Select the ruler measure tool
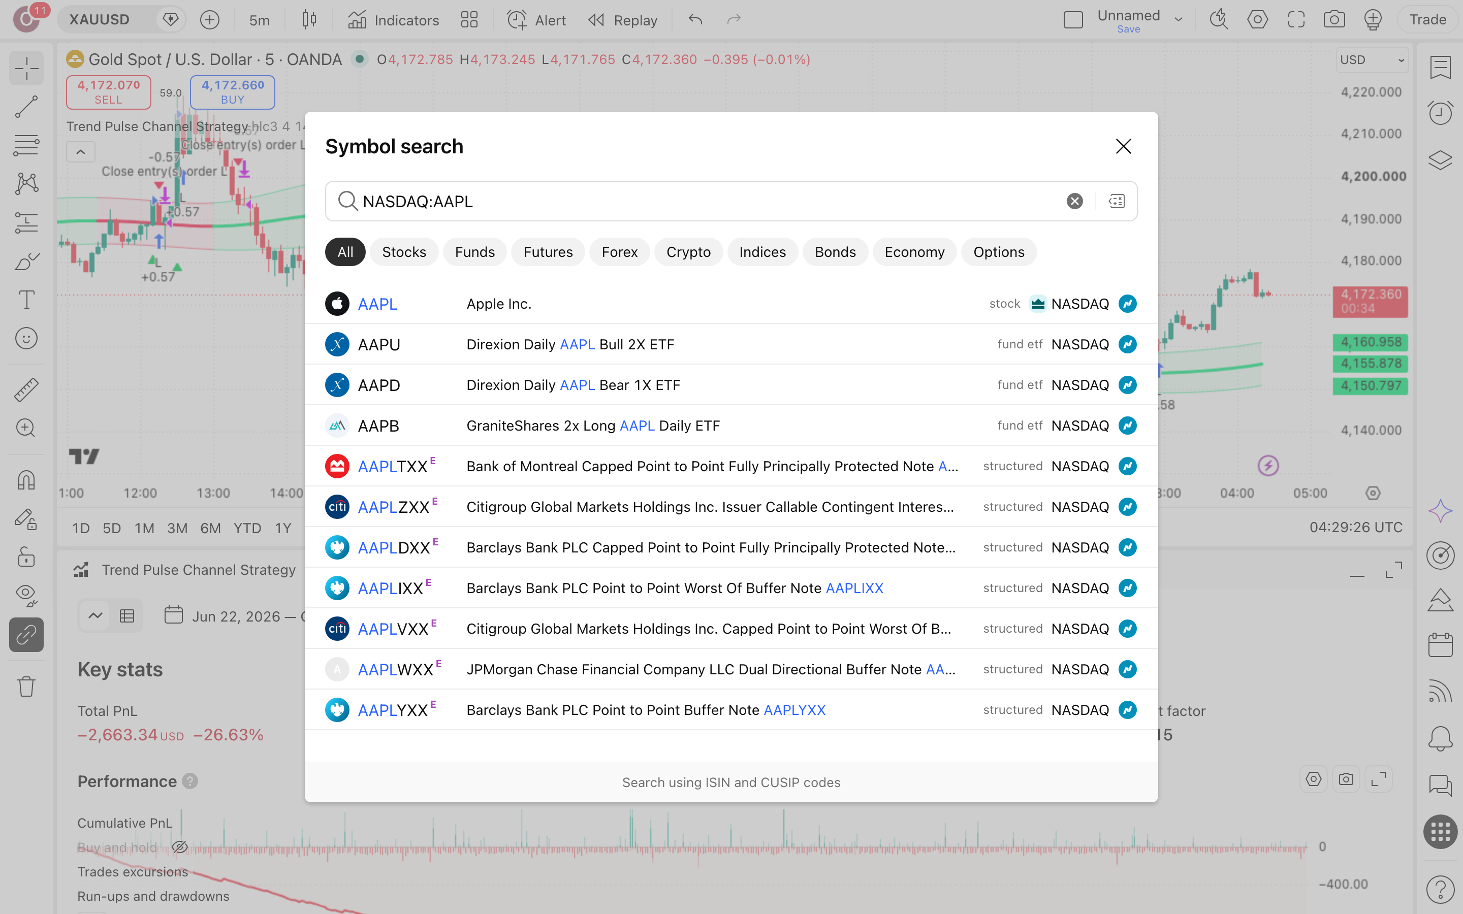Screen dimensions: 1463x914 (26, 390)
